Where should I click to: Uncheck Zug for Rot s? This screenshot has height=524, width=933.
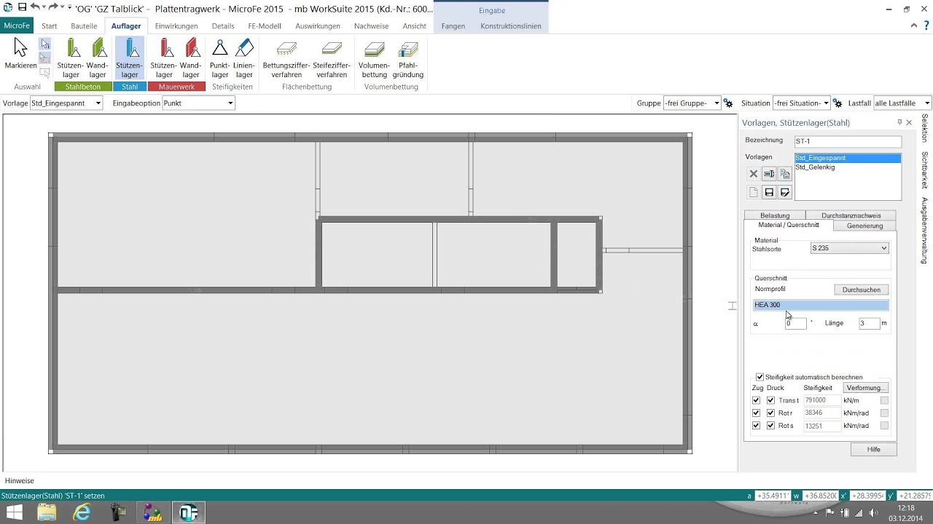756,426
